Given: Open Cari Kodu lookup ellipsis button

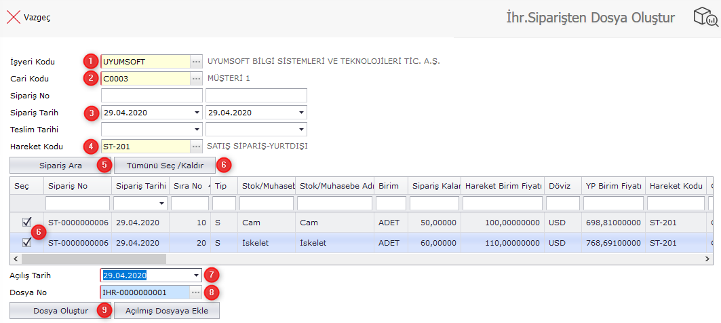Looking at the screenshot, I should pos(196,79).
